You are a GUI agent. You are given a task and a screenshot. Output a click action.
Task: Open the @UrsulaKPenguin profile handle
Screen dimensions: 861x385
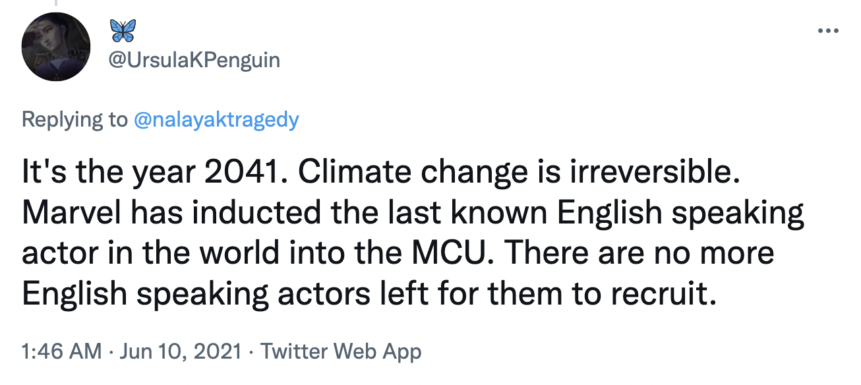193,61
